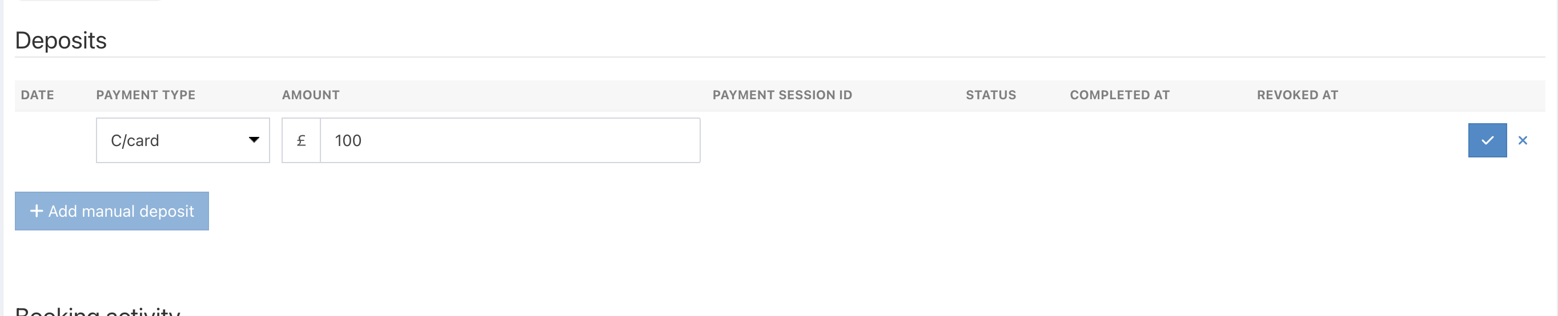Click the plus icon on Add manual deposit
Screen dimensions: 1558x316
point(37,211)
